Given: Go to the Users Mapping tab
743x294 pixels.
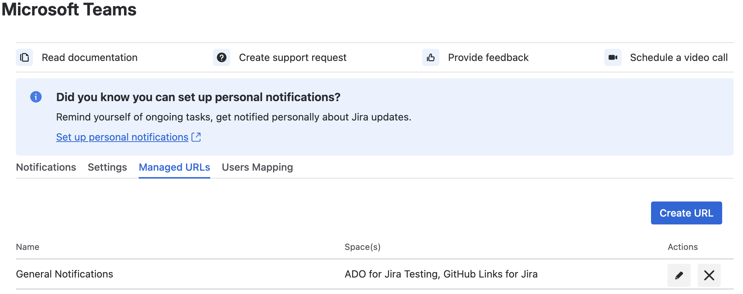Looking at the screenshot, I should click(x=257, y=167).
